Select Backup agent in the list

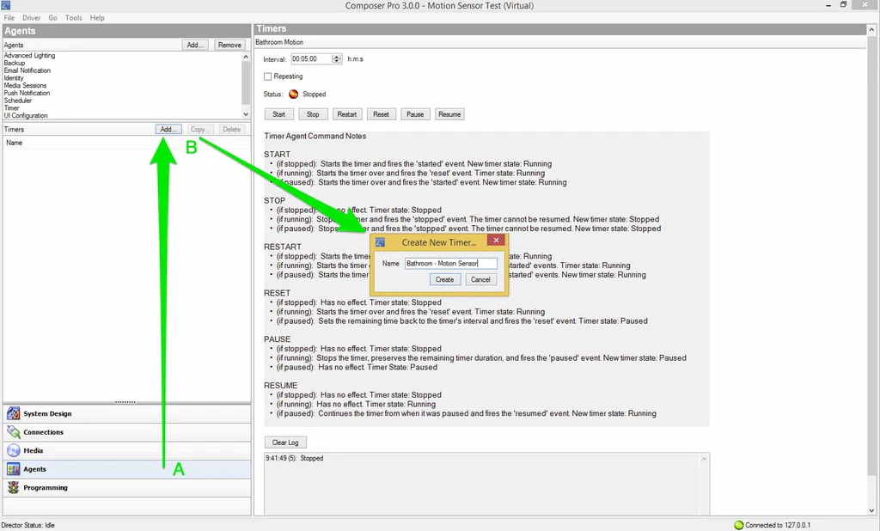coord(15,63)
